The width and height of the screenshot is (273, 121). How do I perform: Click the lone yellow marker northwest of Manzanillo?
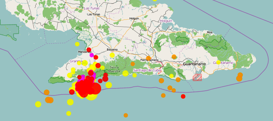coord(77,44)
